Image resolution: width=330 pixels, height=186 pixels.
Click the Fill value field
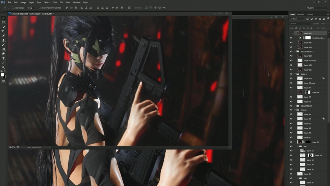coord(323,28)
